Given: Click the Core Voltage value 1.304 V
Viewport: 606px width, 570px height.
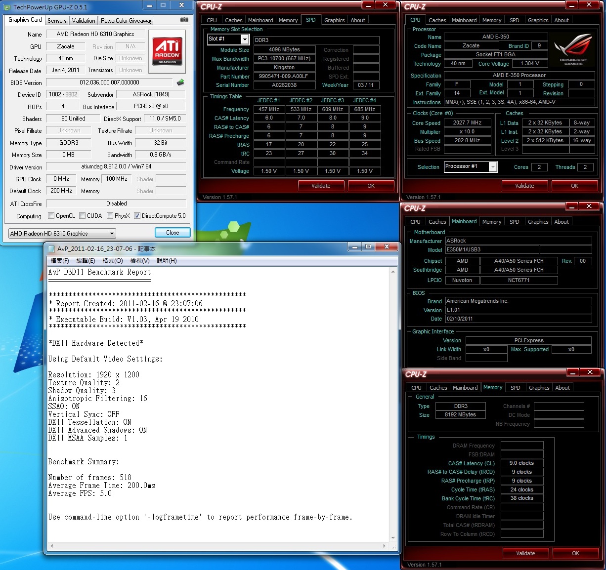Looking at the screenshot, I should pyautogui.click(x=530, y=63).
